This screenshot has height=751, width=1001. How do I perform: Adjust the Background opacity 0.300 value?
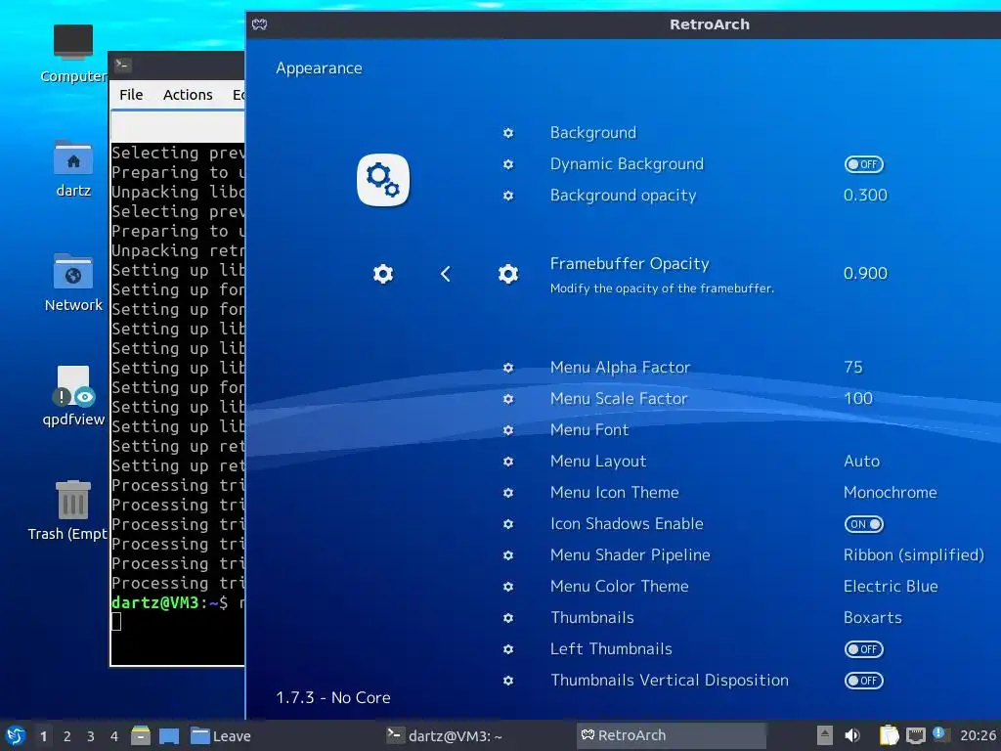point(865,195)
